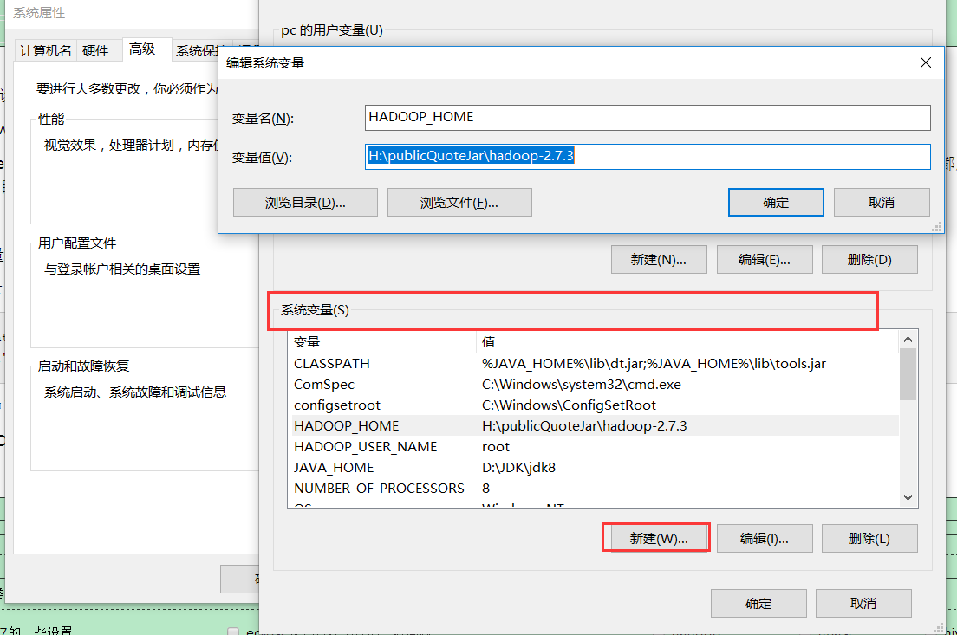The height and width of the screenshot is (635, 957).
Task: Click scroll down arrow of system variables list
Action: click(x=908, y=498)
